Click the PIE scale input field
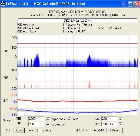This screenshot has height=136, width=140. (x=36, y=119)
